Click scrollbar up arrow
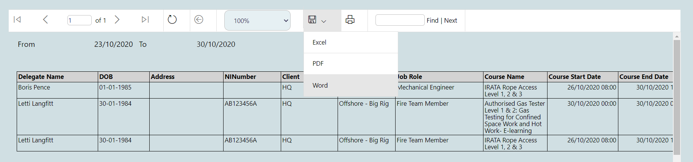693x162 pixels. click(x=677, y=36)
